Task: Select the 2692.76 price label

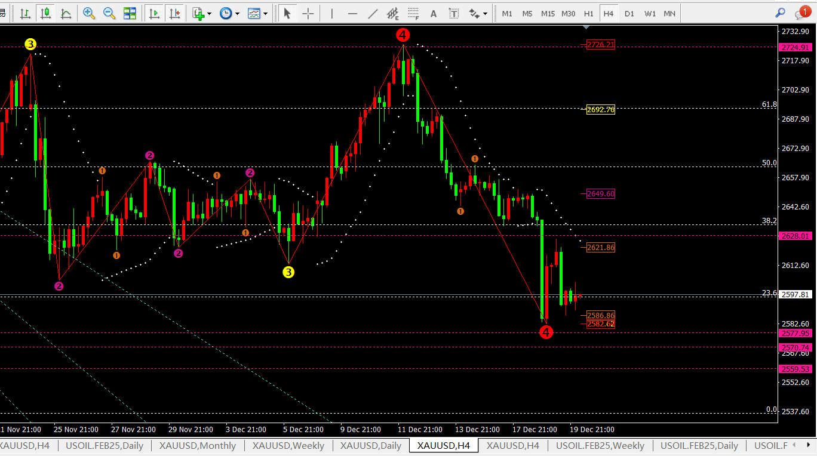Action: [600, 109]
